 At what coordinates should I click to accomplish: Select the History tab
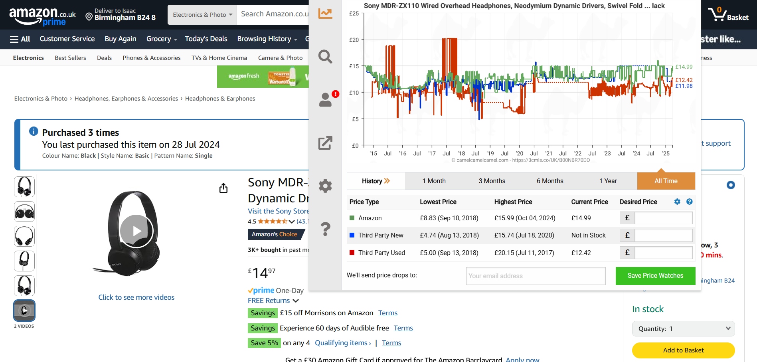(376, 181)
